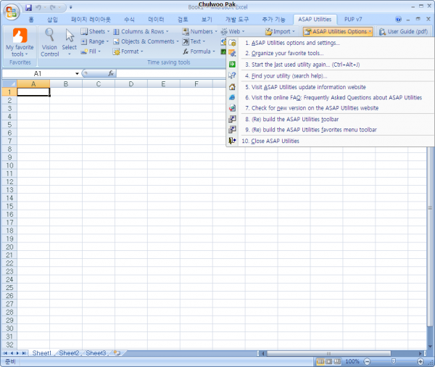This screenshot has width=435, height=367.
Task: Open the Fill dropdown menu
Action: [91, 51]
